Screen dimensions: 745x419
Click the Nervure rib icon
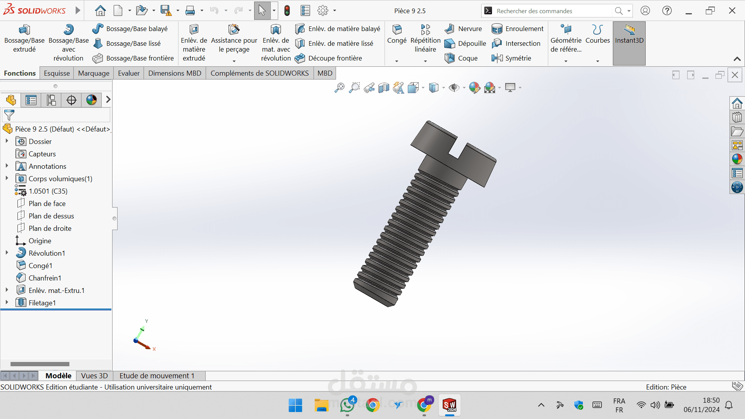coord(450,29)
